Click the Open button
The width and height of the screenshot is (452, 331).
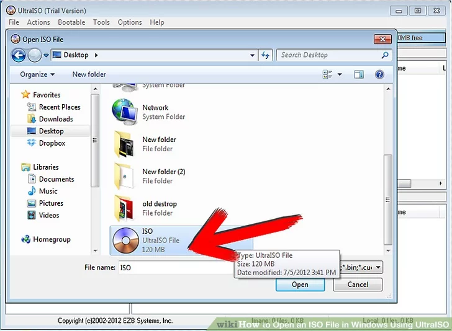(300, 285)
